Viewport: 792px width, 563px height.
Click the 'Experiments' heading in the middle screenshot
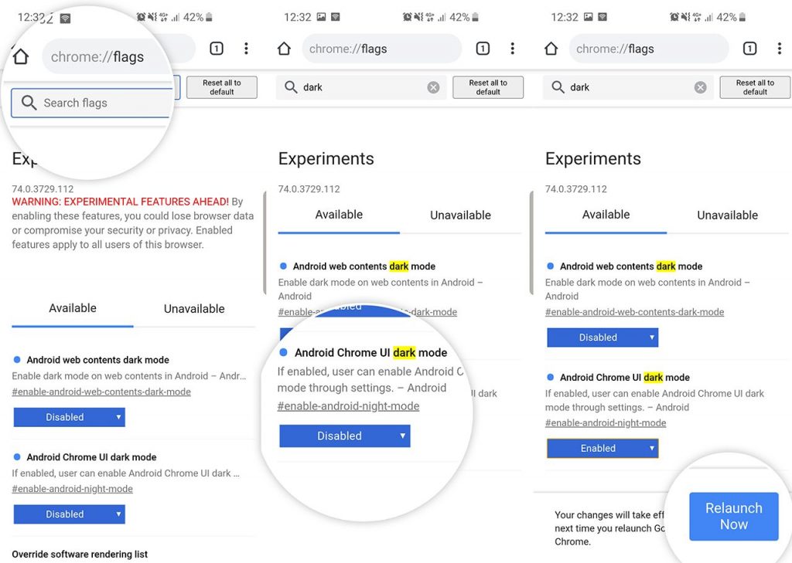click(x=326, y=159)
